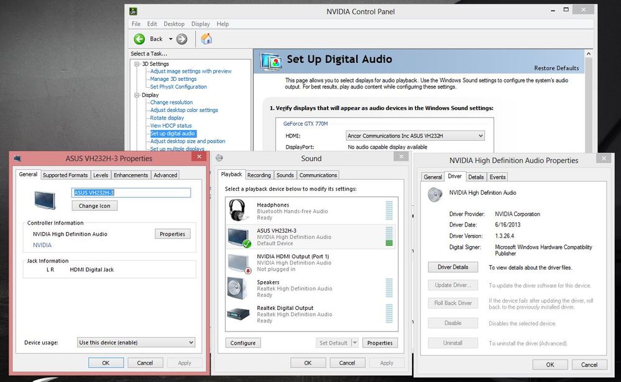Click Headphones volume level meter
621x382 pixels.
[x=389, y=210]
